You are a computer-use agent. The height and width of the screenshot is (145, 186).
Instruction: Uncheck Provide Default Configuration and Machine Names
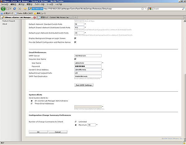coord(75,42)
